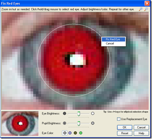Viewport: 152px width, 139px height.
Task: Select the brown eye color swatch
Action: coord(75,133)
